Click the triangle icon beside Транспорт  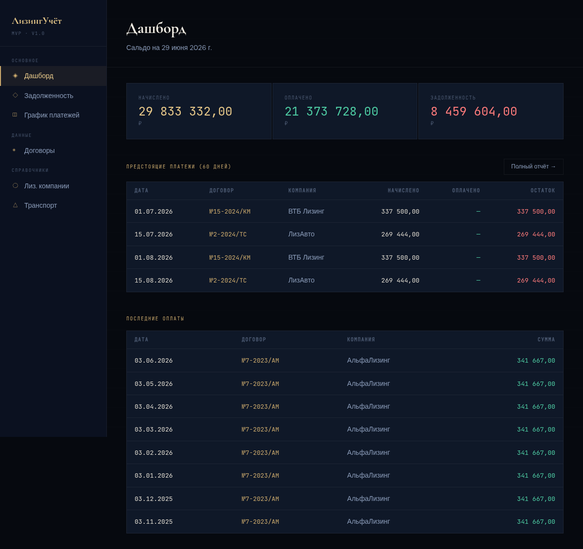click(15, 205)
